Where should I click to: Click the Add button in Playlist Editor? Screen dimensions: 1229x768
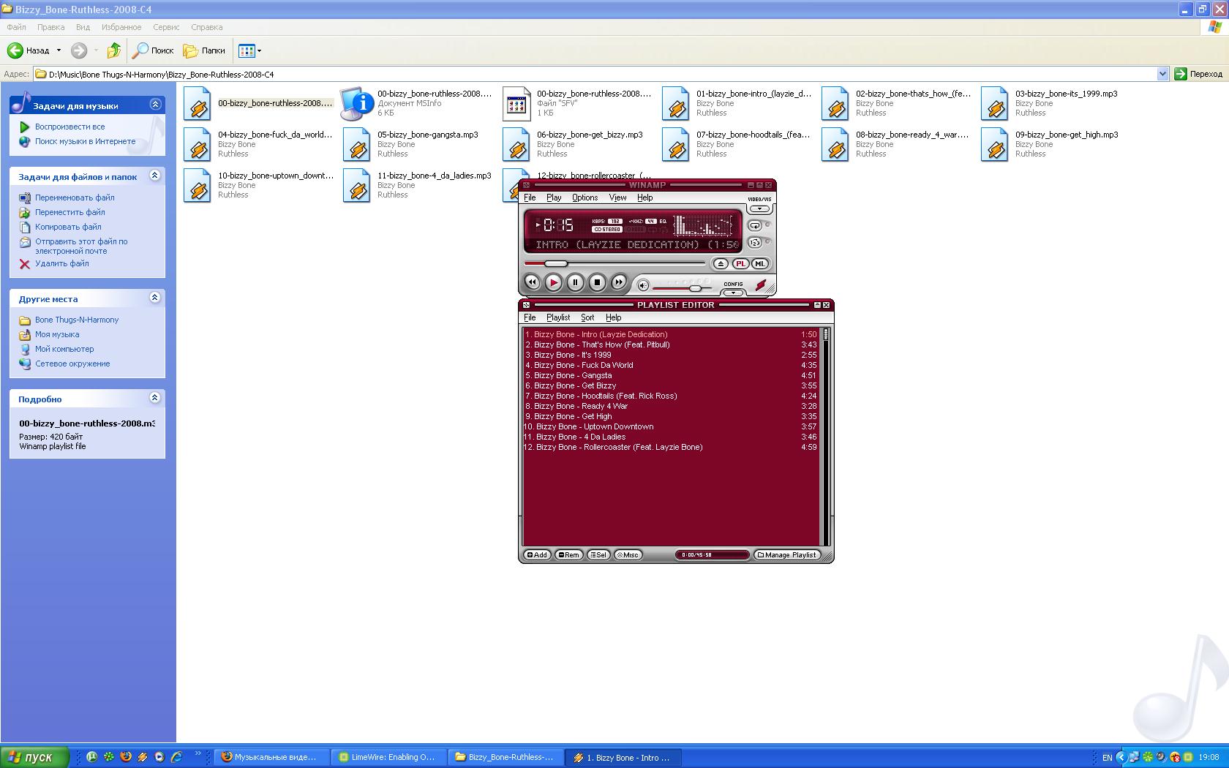(537, 555)
